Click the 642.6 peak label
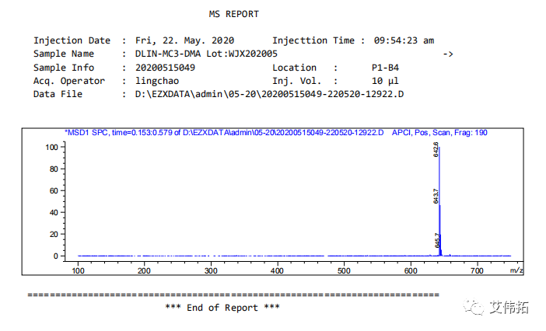The image size is (546, 331). coord(436,150)
